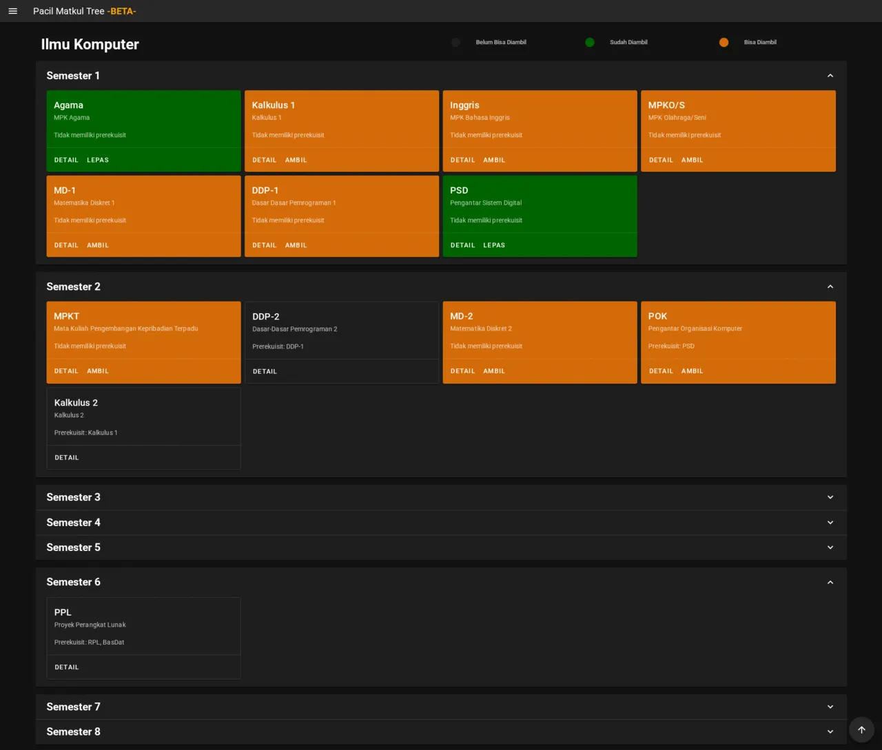Screen dimensions: 882x750
Task: Click AMBIL on the MPKT card
Action: pyautogui.click(x=98, y=371)
